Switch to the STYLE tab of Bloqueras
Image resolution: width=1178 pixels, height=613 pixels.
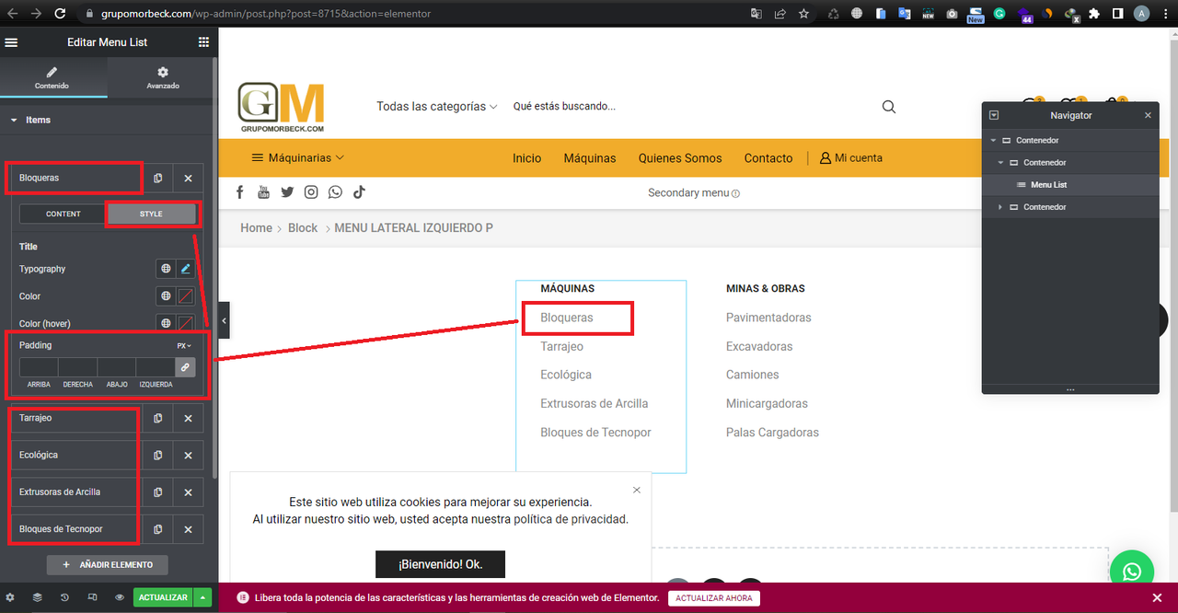151,214
